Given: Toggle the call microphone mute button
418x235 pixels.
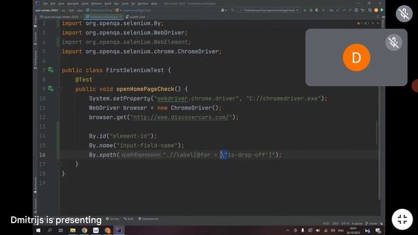Looking at the screenshot, I should [x=404, y=14].
